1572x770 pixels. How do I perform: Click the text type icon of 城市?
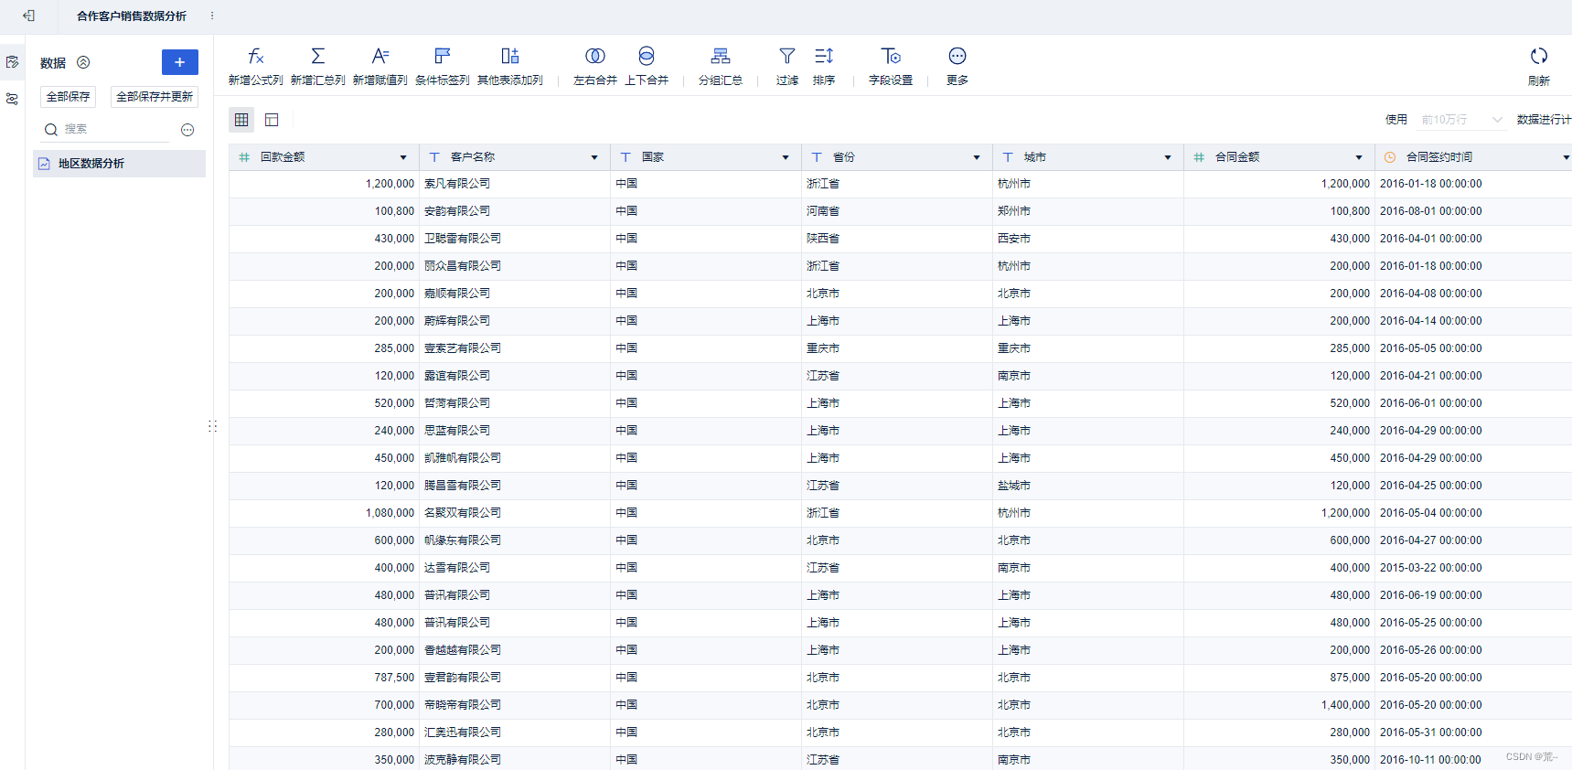click(1008, 157)
